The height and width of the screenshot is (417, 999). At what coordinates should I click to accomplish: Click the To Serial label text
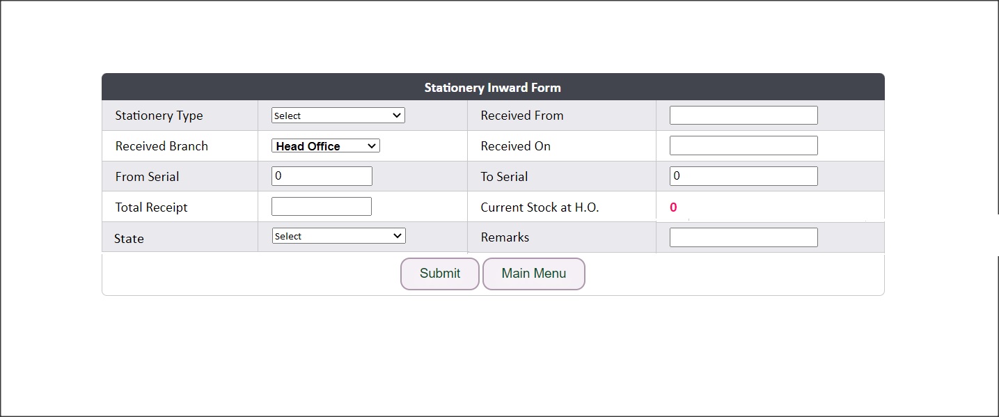tap(504, 177)
